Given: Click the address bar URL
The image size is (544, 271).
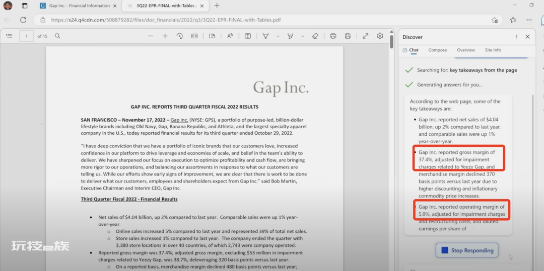Looking at the screenshot, I should click(166, 20).
